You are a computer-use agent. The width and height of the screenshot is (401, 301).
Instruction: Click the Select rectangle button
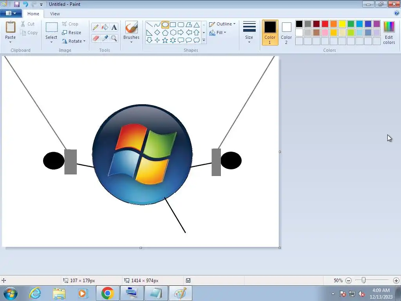pos(51,30)
